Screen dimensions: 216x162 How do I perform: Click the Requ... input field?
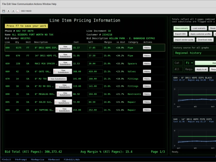tap(189, 69)
